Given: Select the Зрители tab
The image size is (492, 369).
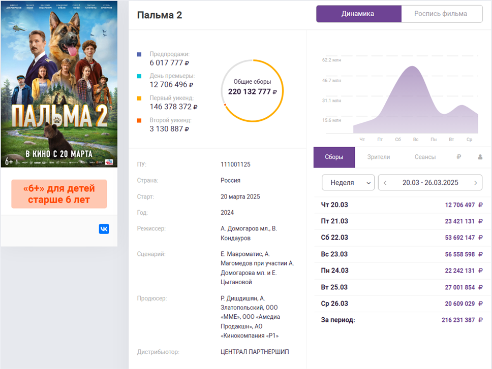Looking at the screenshot, I should (x=379, y=157).
